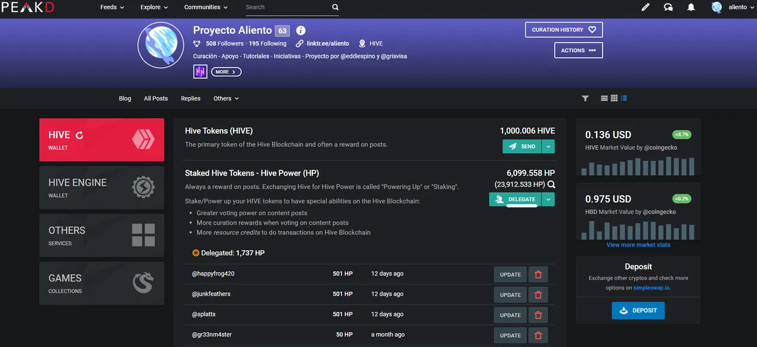Open the ACTIONS menu
This screenshot has width=757, height=347.
[578, 50]
